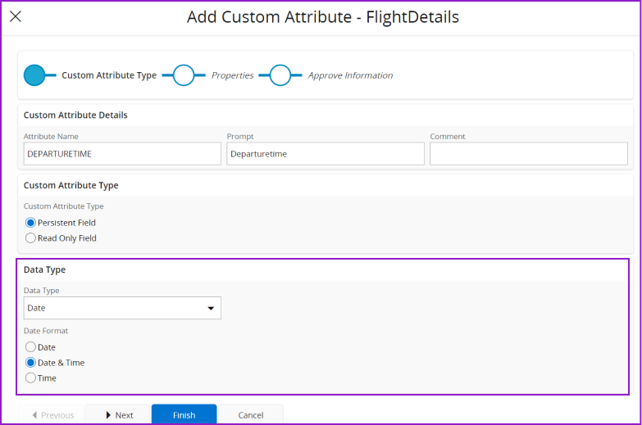Image resolution: width=642 pixels, height=425 pixels.
Task: Open the Properties wizard step label
Action: pos(232,75)
